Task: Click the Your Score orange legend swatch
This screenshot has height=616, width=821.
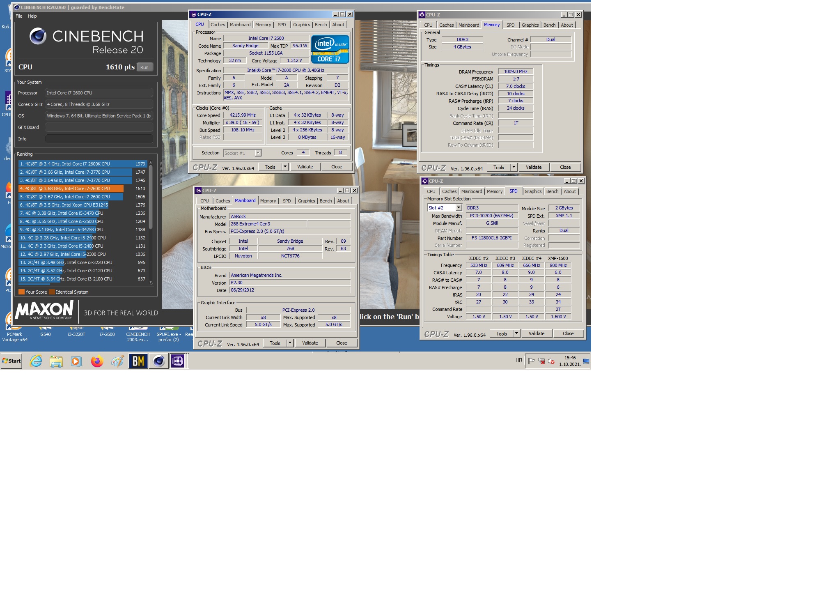Action: 21,292
